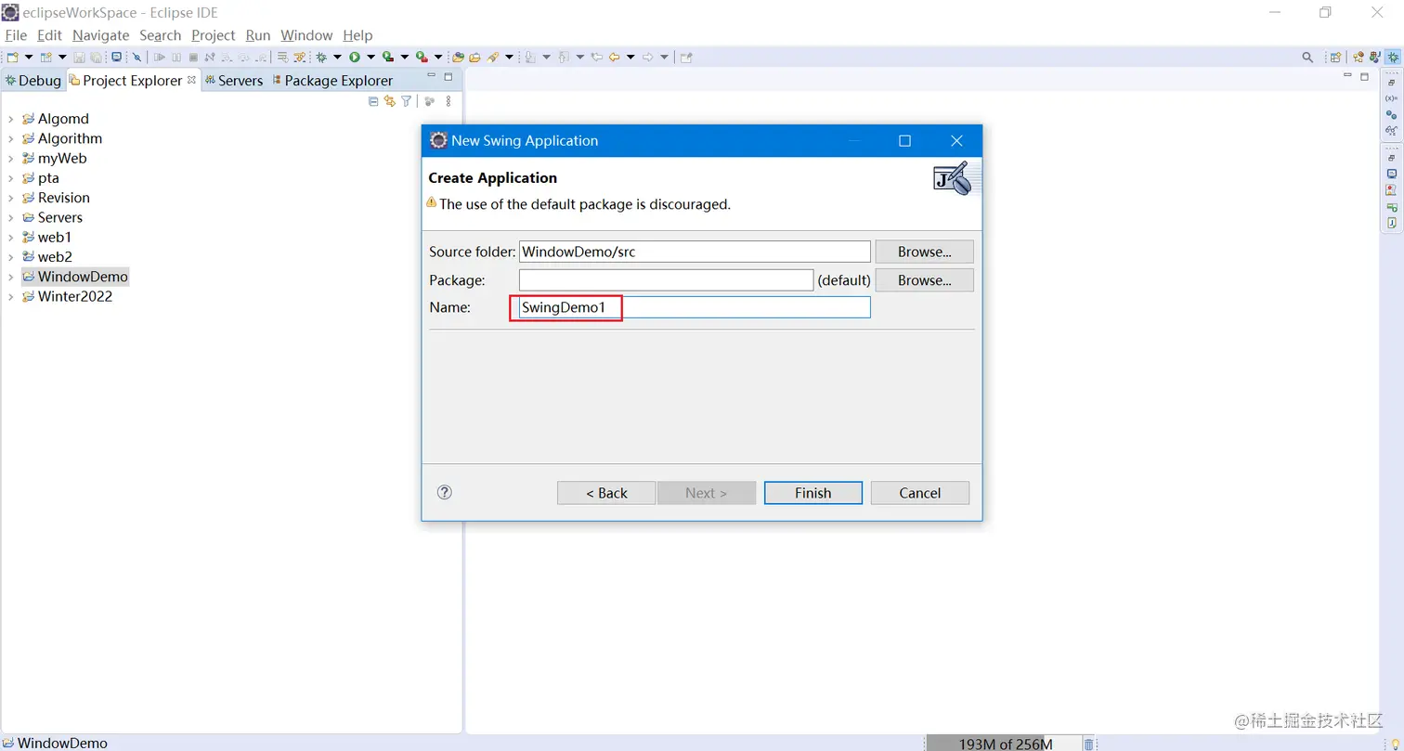Open the File menu
Viewport: 1404px width, 751px height.
(x=16, y=35)
